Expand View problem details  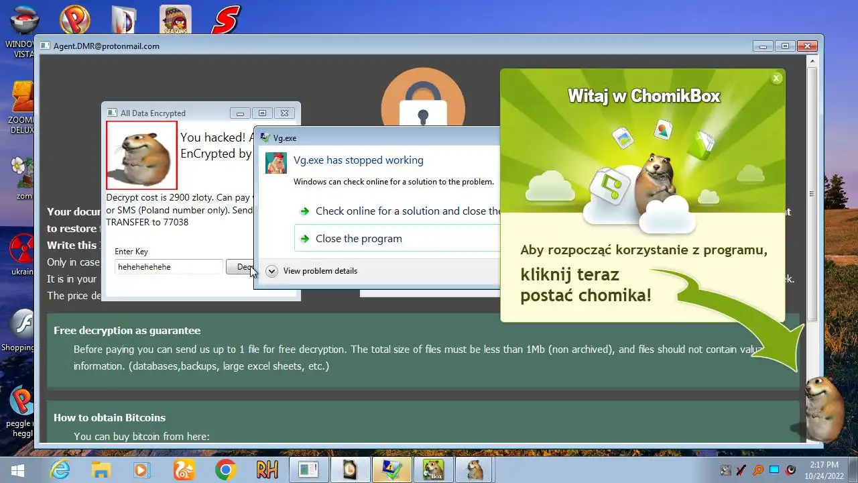312,271
